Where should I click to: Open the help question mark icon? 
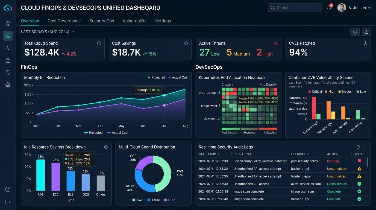(x=8, y=189)
